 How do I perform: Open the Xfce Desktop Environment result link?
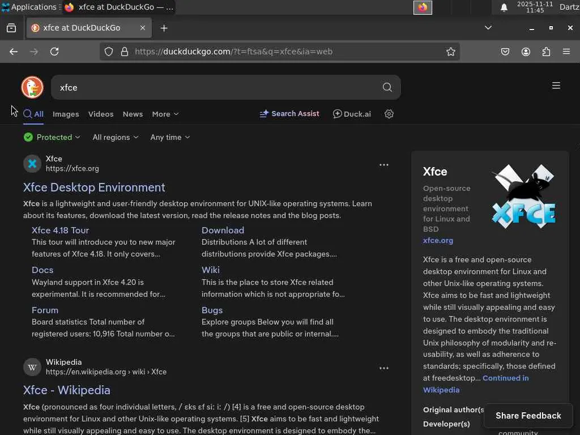coord(94,187)
